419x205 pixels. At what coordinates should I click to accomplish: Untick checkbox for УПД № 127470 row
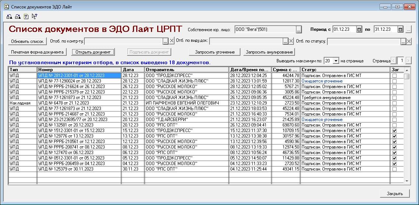point(394,153)
